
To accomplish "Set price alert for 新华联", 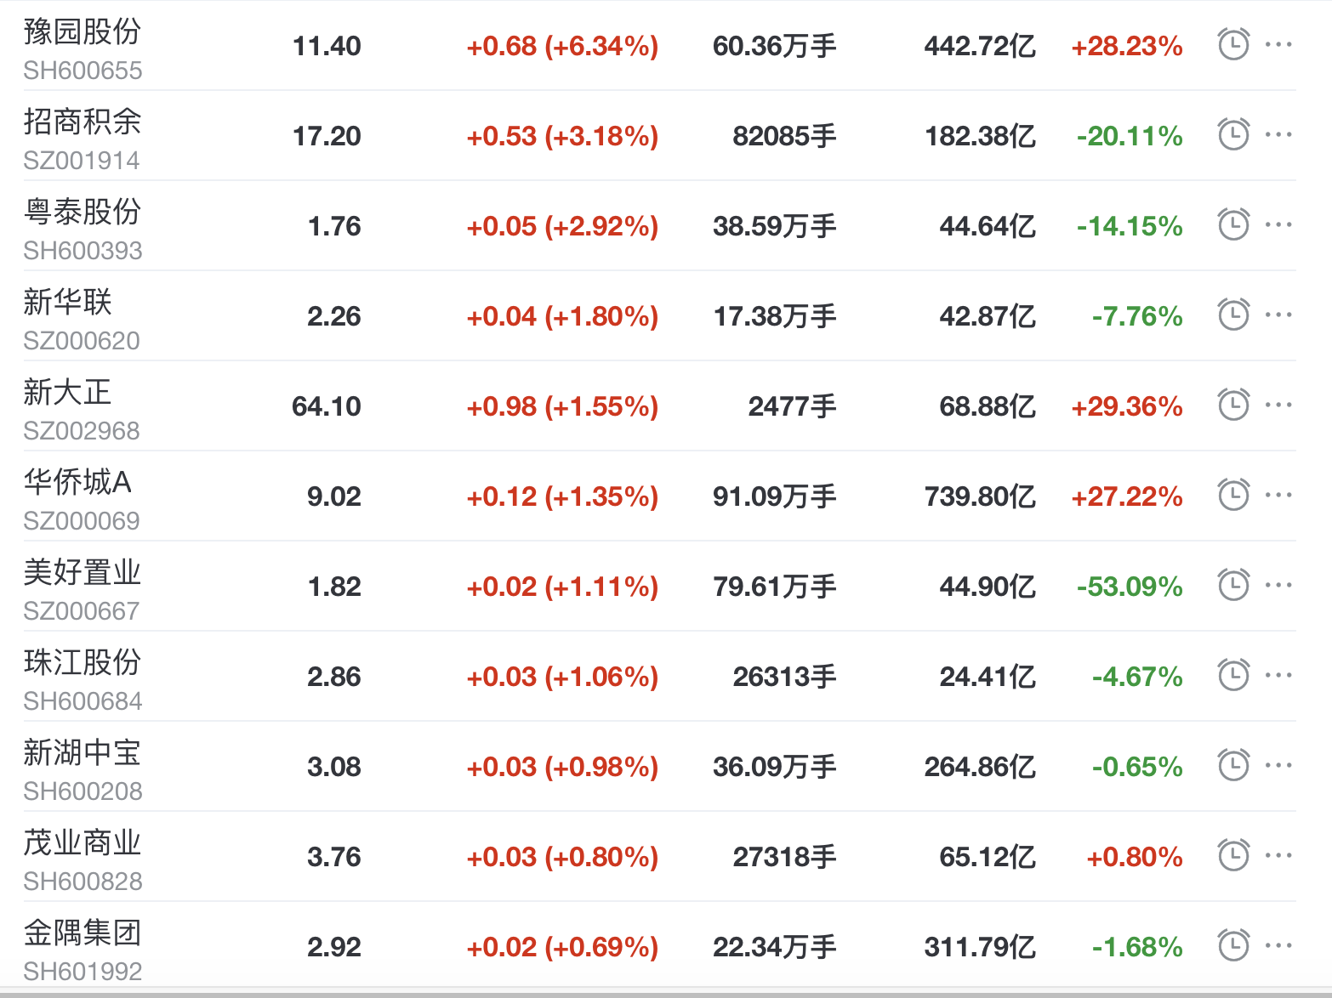I will pos(1233,315).
